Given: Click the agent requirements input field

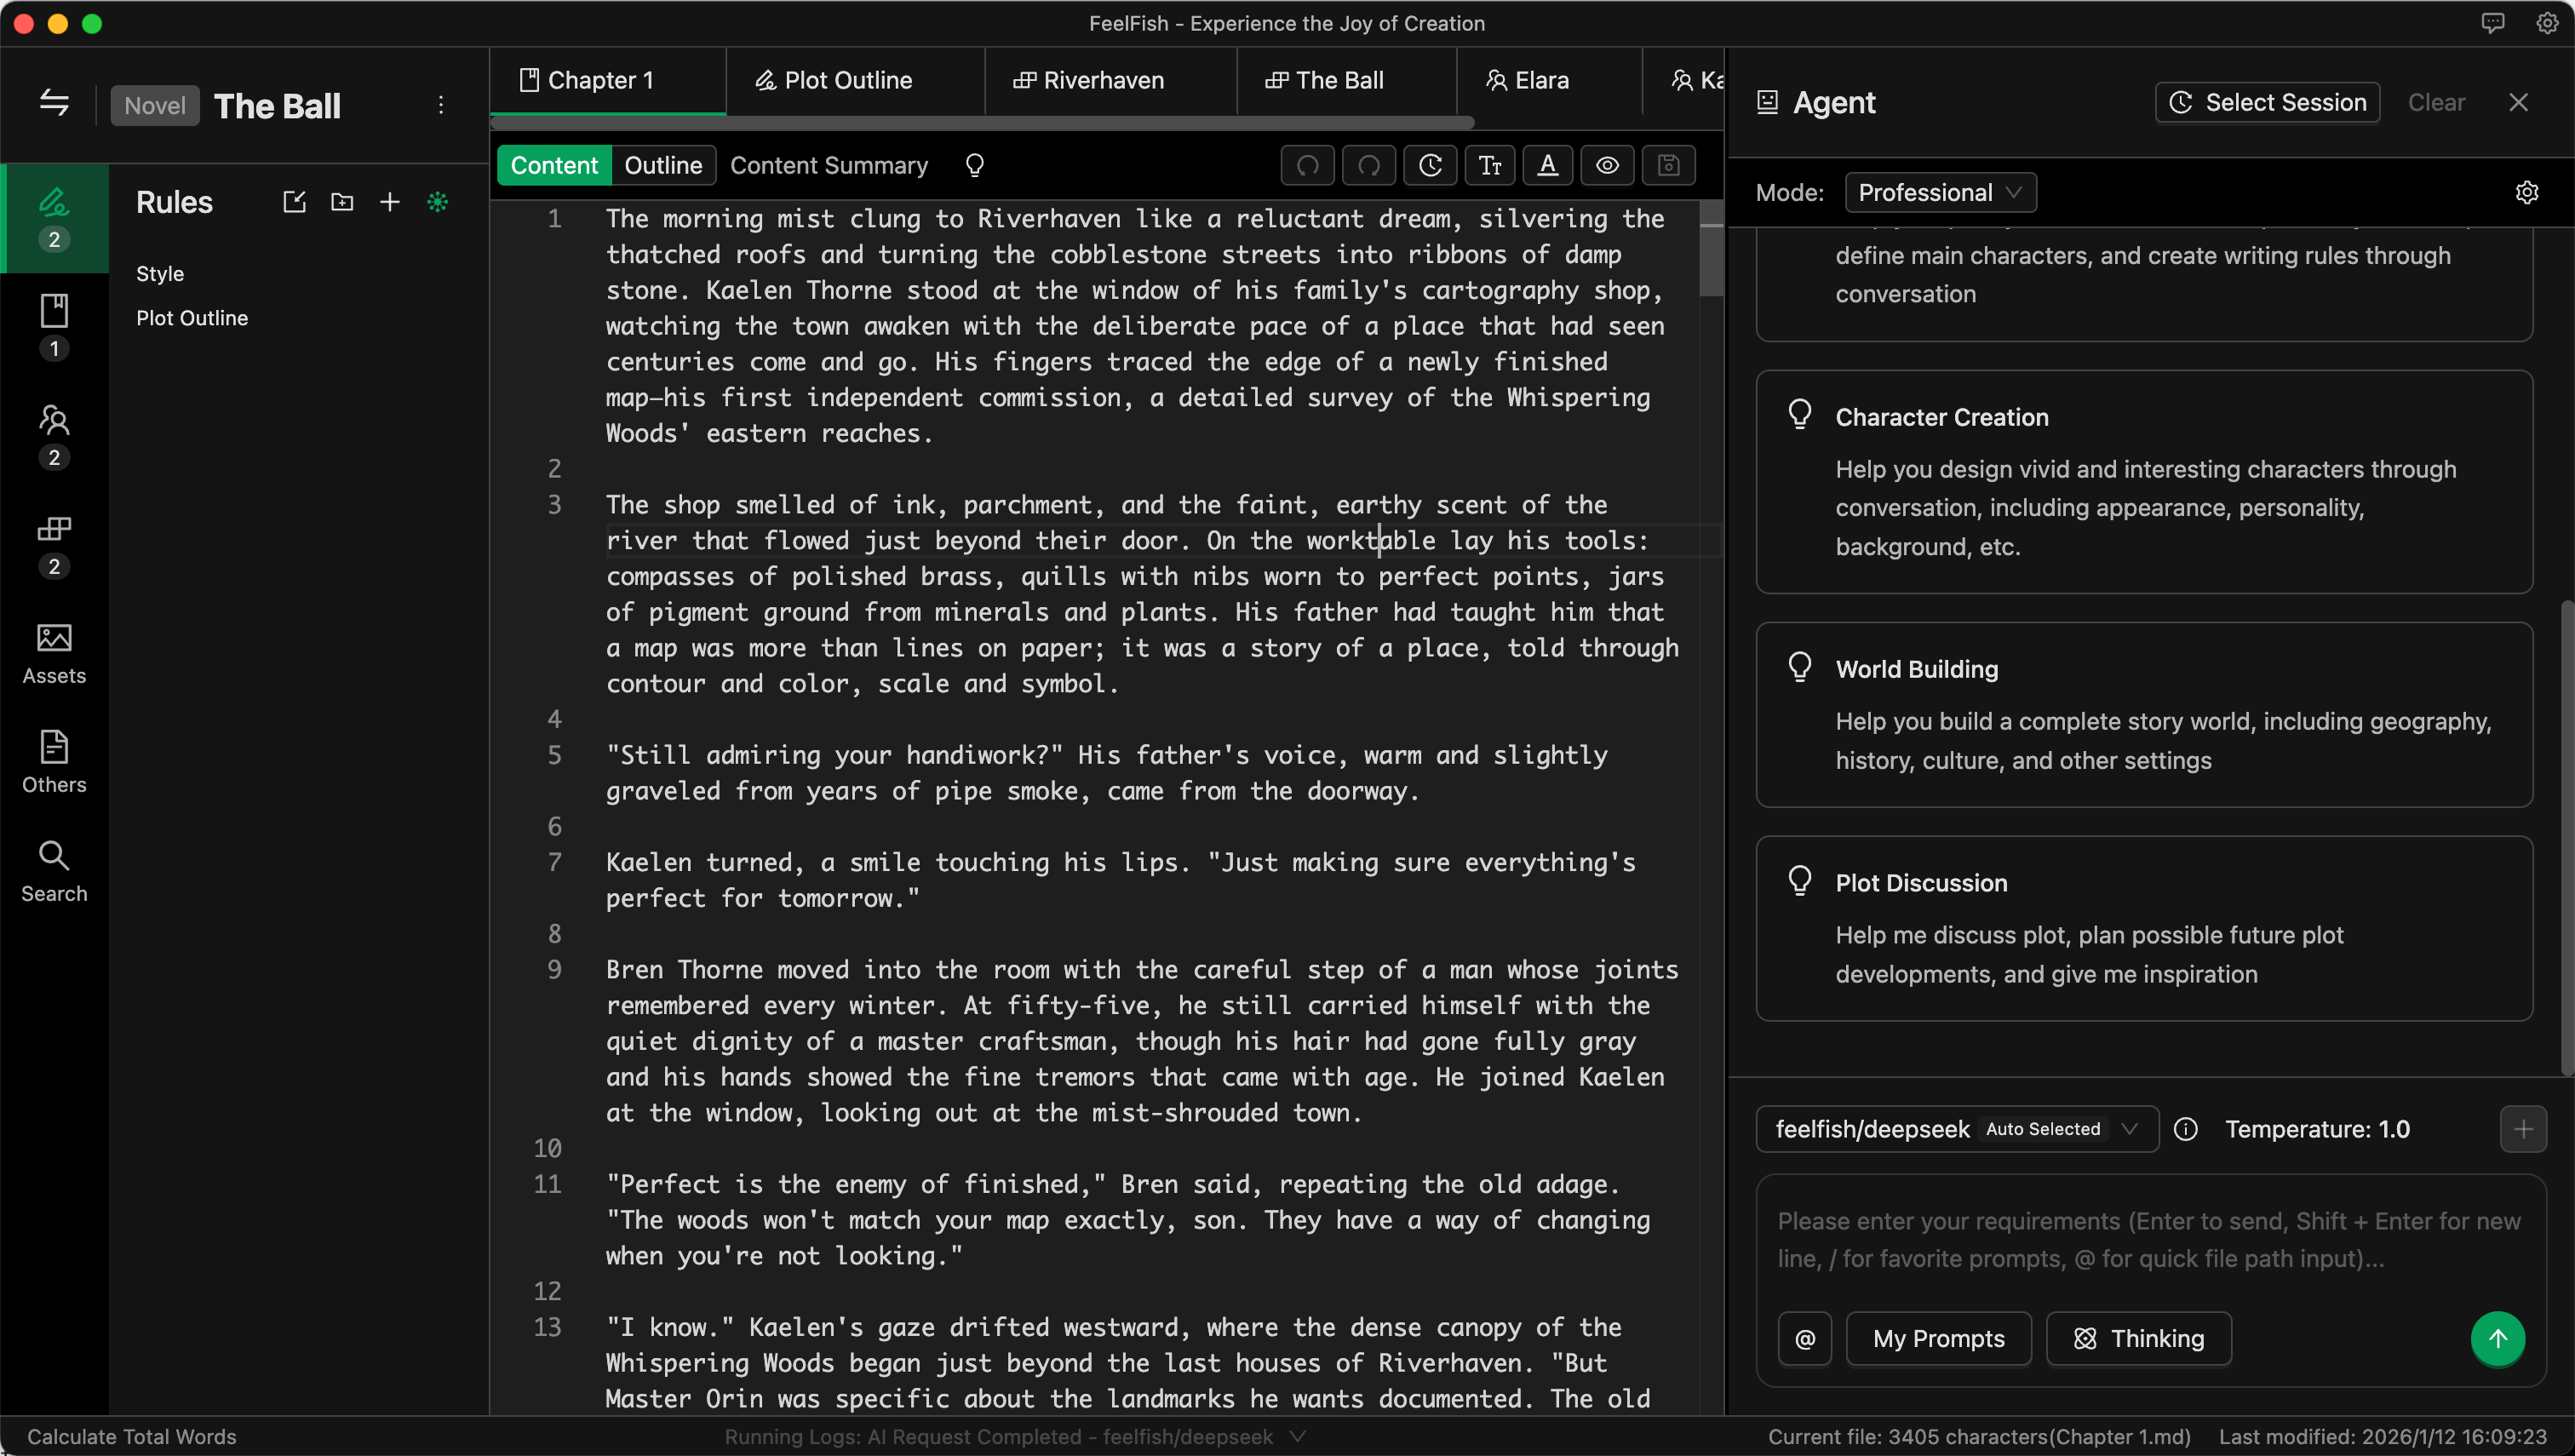Looking at the screenshot, I should tap(2149, 1239).
